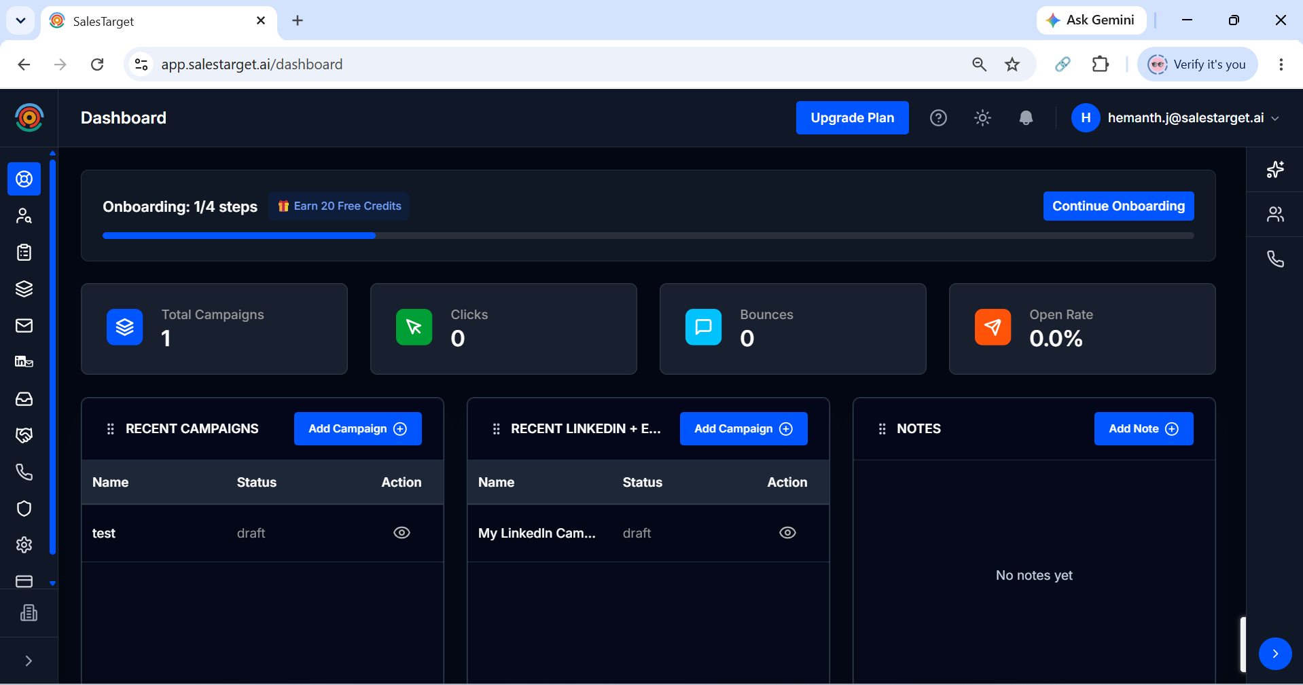Open the notifications bell icon

click(x=1026, y=118)
